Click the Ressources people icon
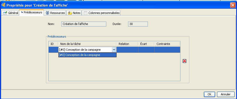Viewport: 237px width, 99px height. coord(47,13)
